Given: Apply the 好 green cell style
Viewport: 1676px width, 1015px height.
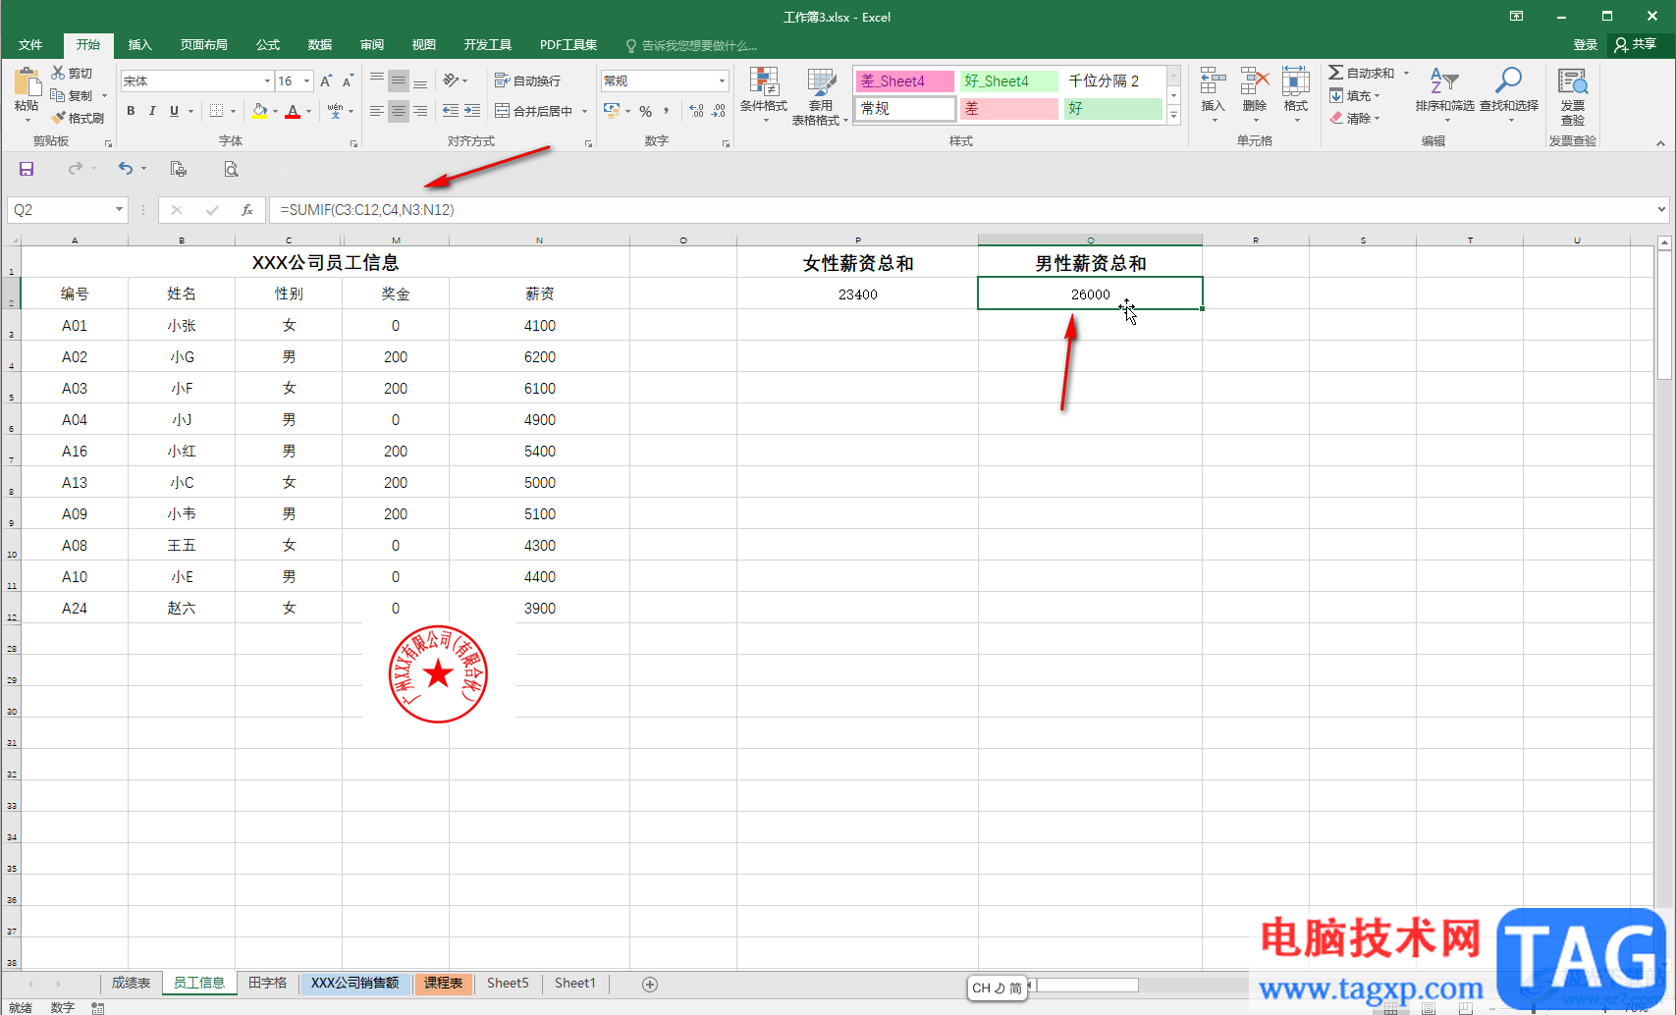Looking at the screenshot, I should point(1112,109).
